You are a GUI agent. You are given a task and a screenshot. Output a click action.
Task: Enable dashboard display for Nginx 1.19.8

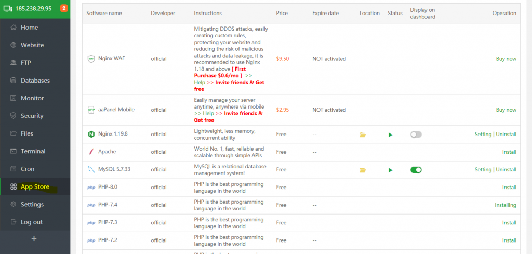[416, 135]
